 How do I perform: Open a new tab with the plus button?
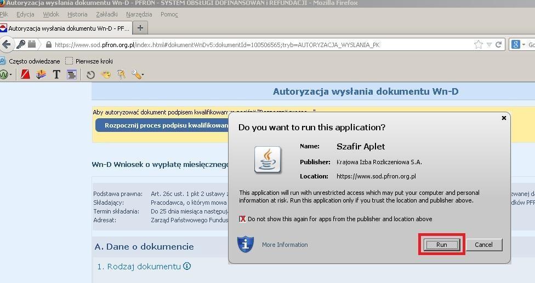tap(140, 28)
